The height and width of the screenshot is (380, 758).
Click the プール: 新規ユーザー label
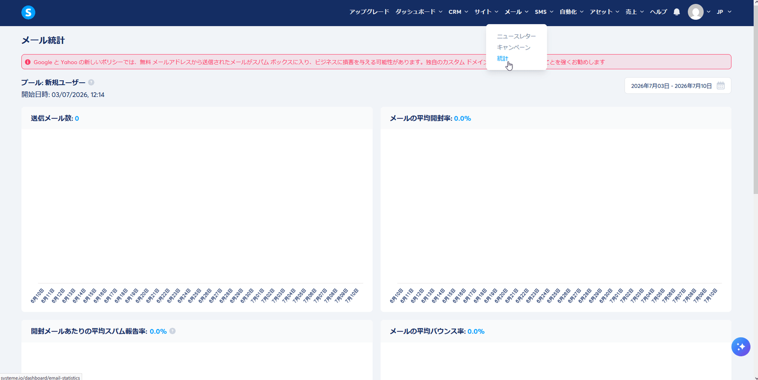53,82
